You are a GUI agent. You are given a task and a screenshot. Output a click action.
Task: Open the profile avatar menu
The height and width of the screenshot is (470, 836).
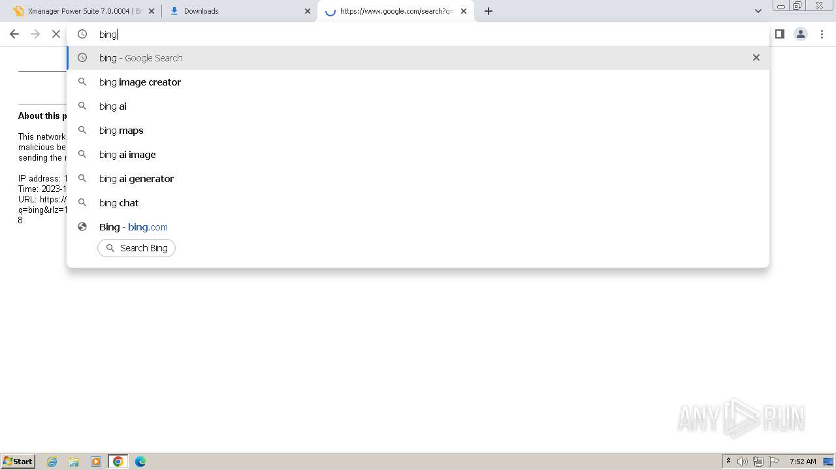click(x=801, y=34)
